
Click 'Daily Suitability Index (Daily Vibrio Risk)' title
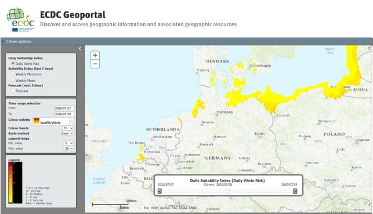(227, 180)
